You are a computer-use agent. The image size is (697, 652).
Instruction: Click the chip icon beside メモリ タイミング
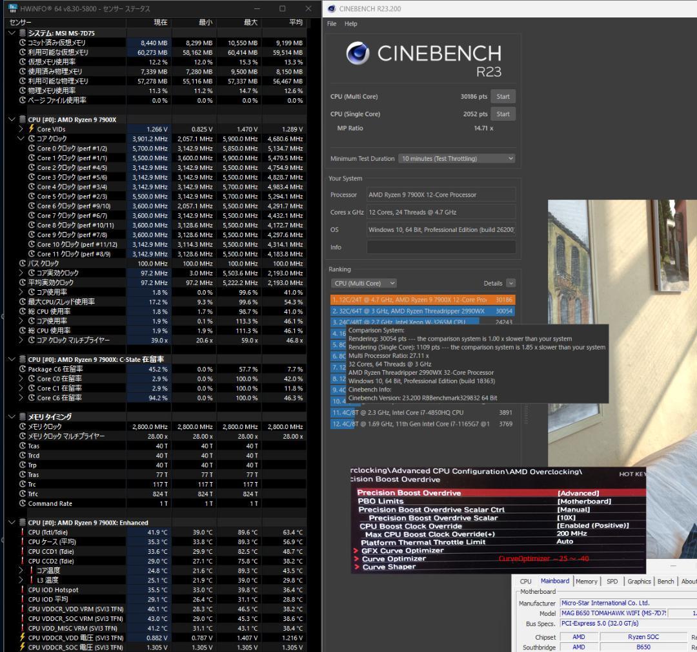23,417
